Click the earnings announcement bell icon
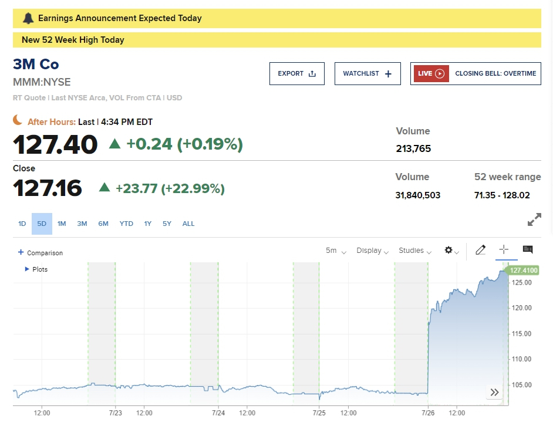The height and width of the screenshot is (426, 553). [x=28, y=18]
